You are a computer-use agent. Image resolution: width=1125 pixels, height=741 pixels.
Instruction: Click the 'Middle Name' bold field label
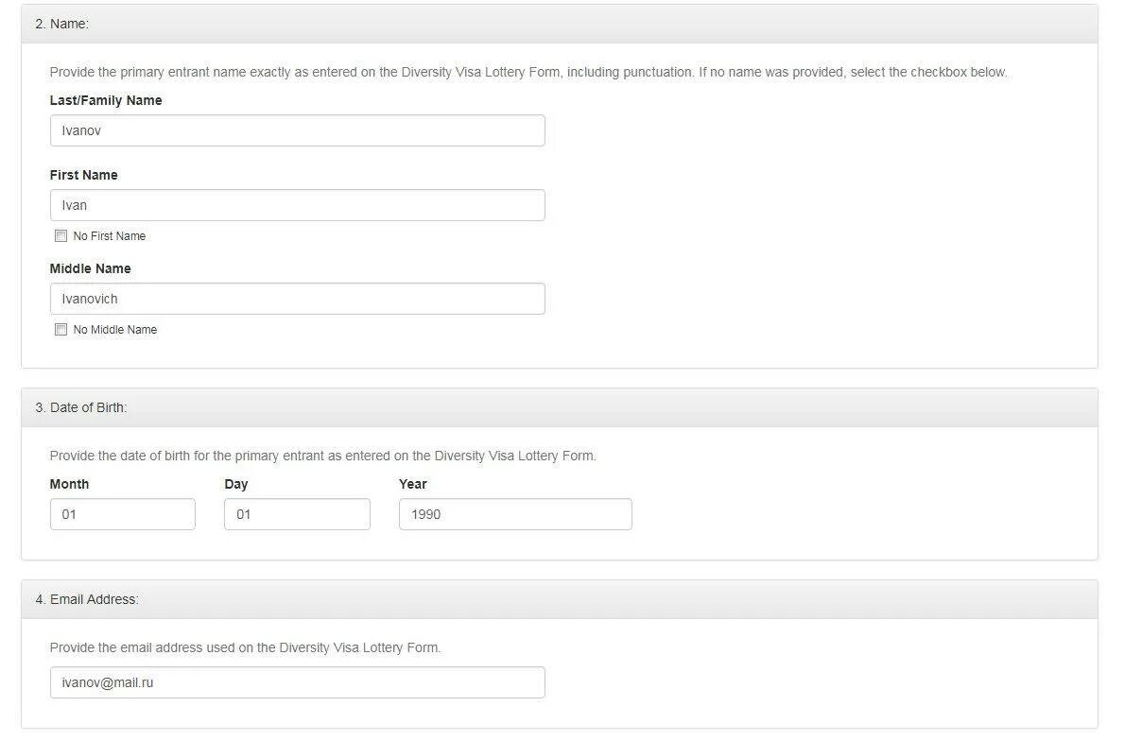point(91,268)
